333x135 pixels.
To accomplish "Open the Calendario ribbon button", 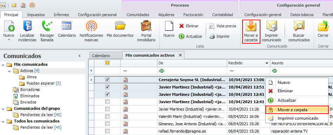I will click(67, 29).
